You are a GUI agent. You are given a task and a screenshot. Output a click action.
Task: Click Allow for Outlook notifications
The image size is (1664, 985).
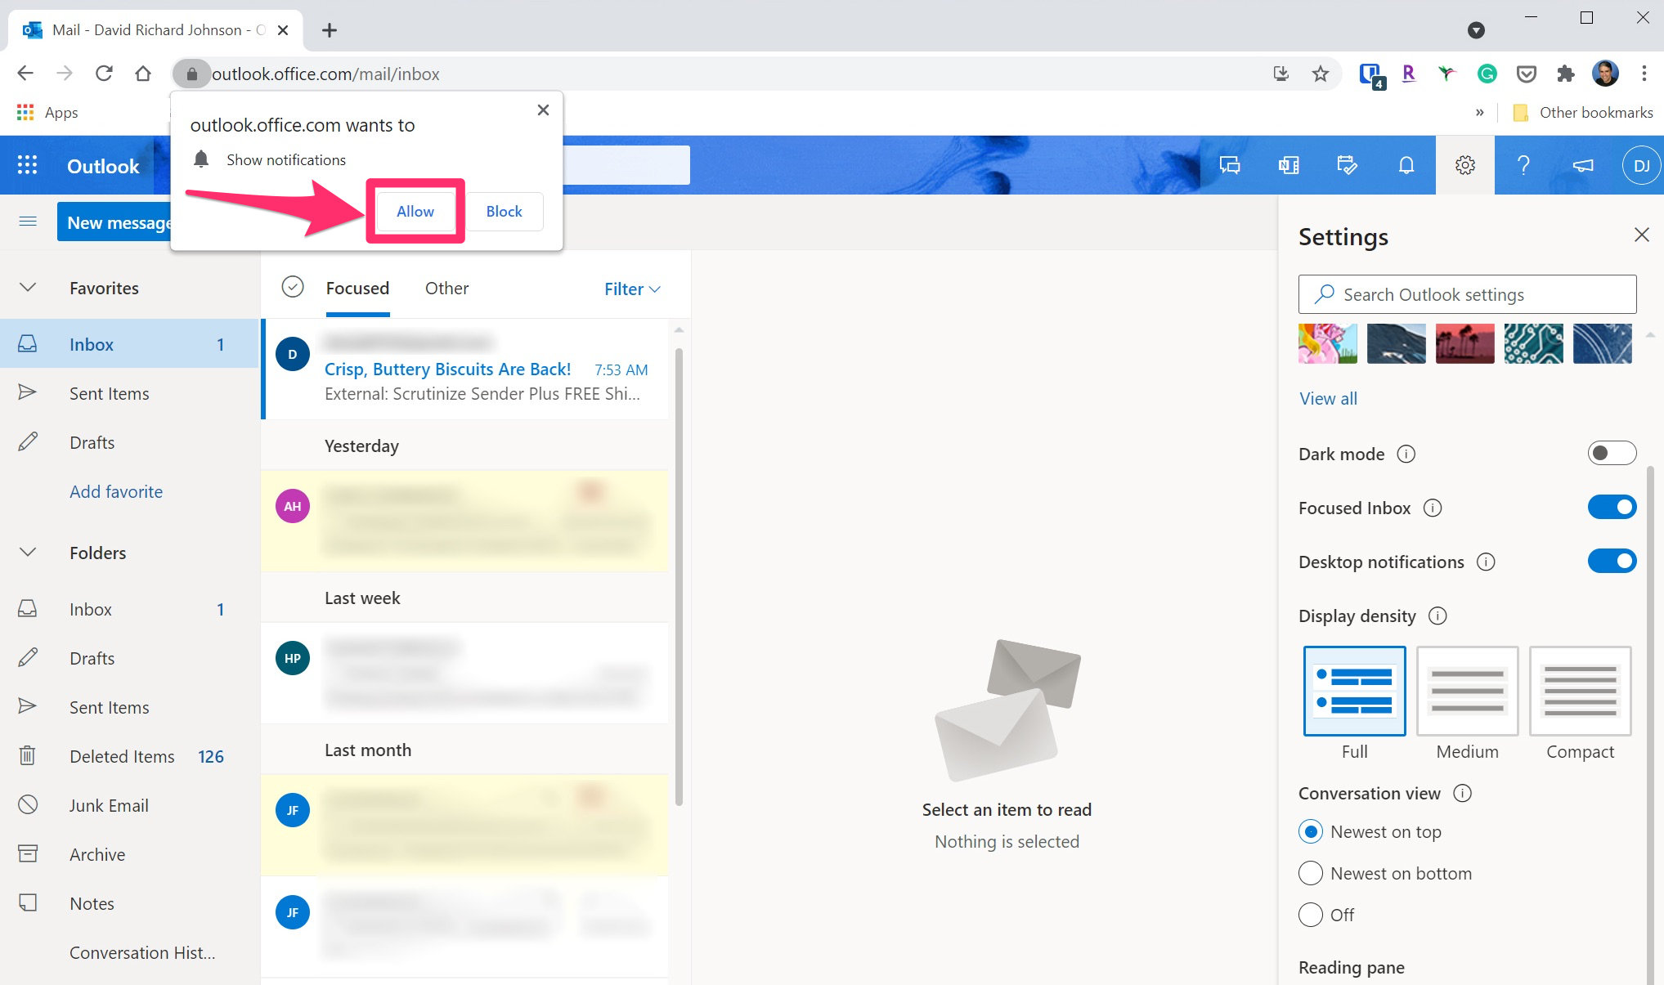416,211
